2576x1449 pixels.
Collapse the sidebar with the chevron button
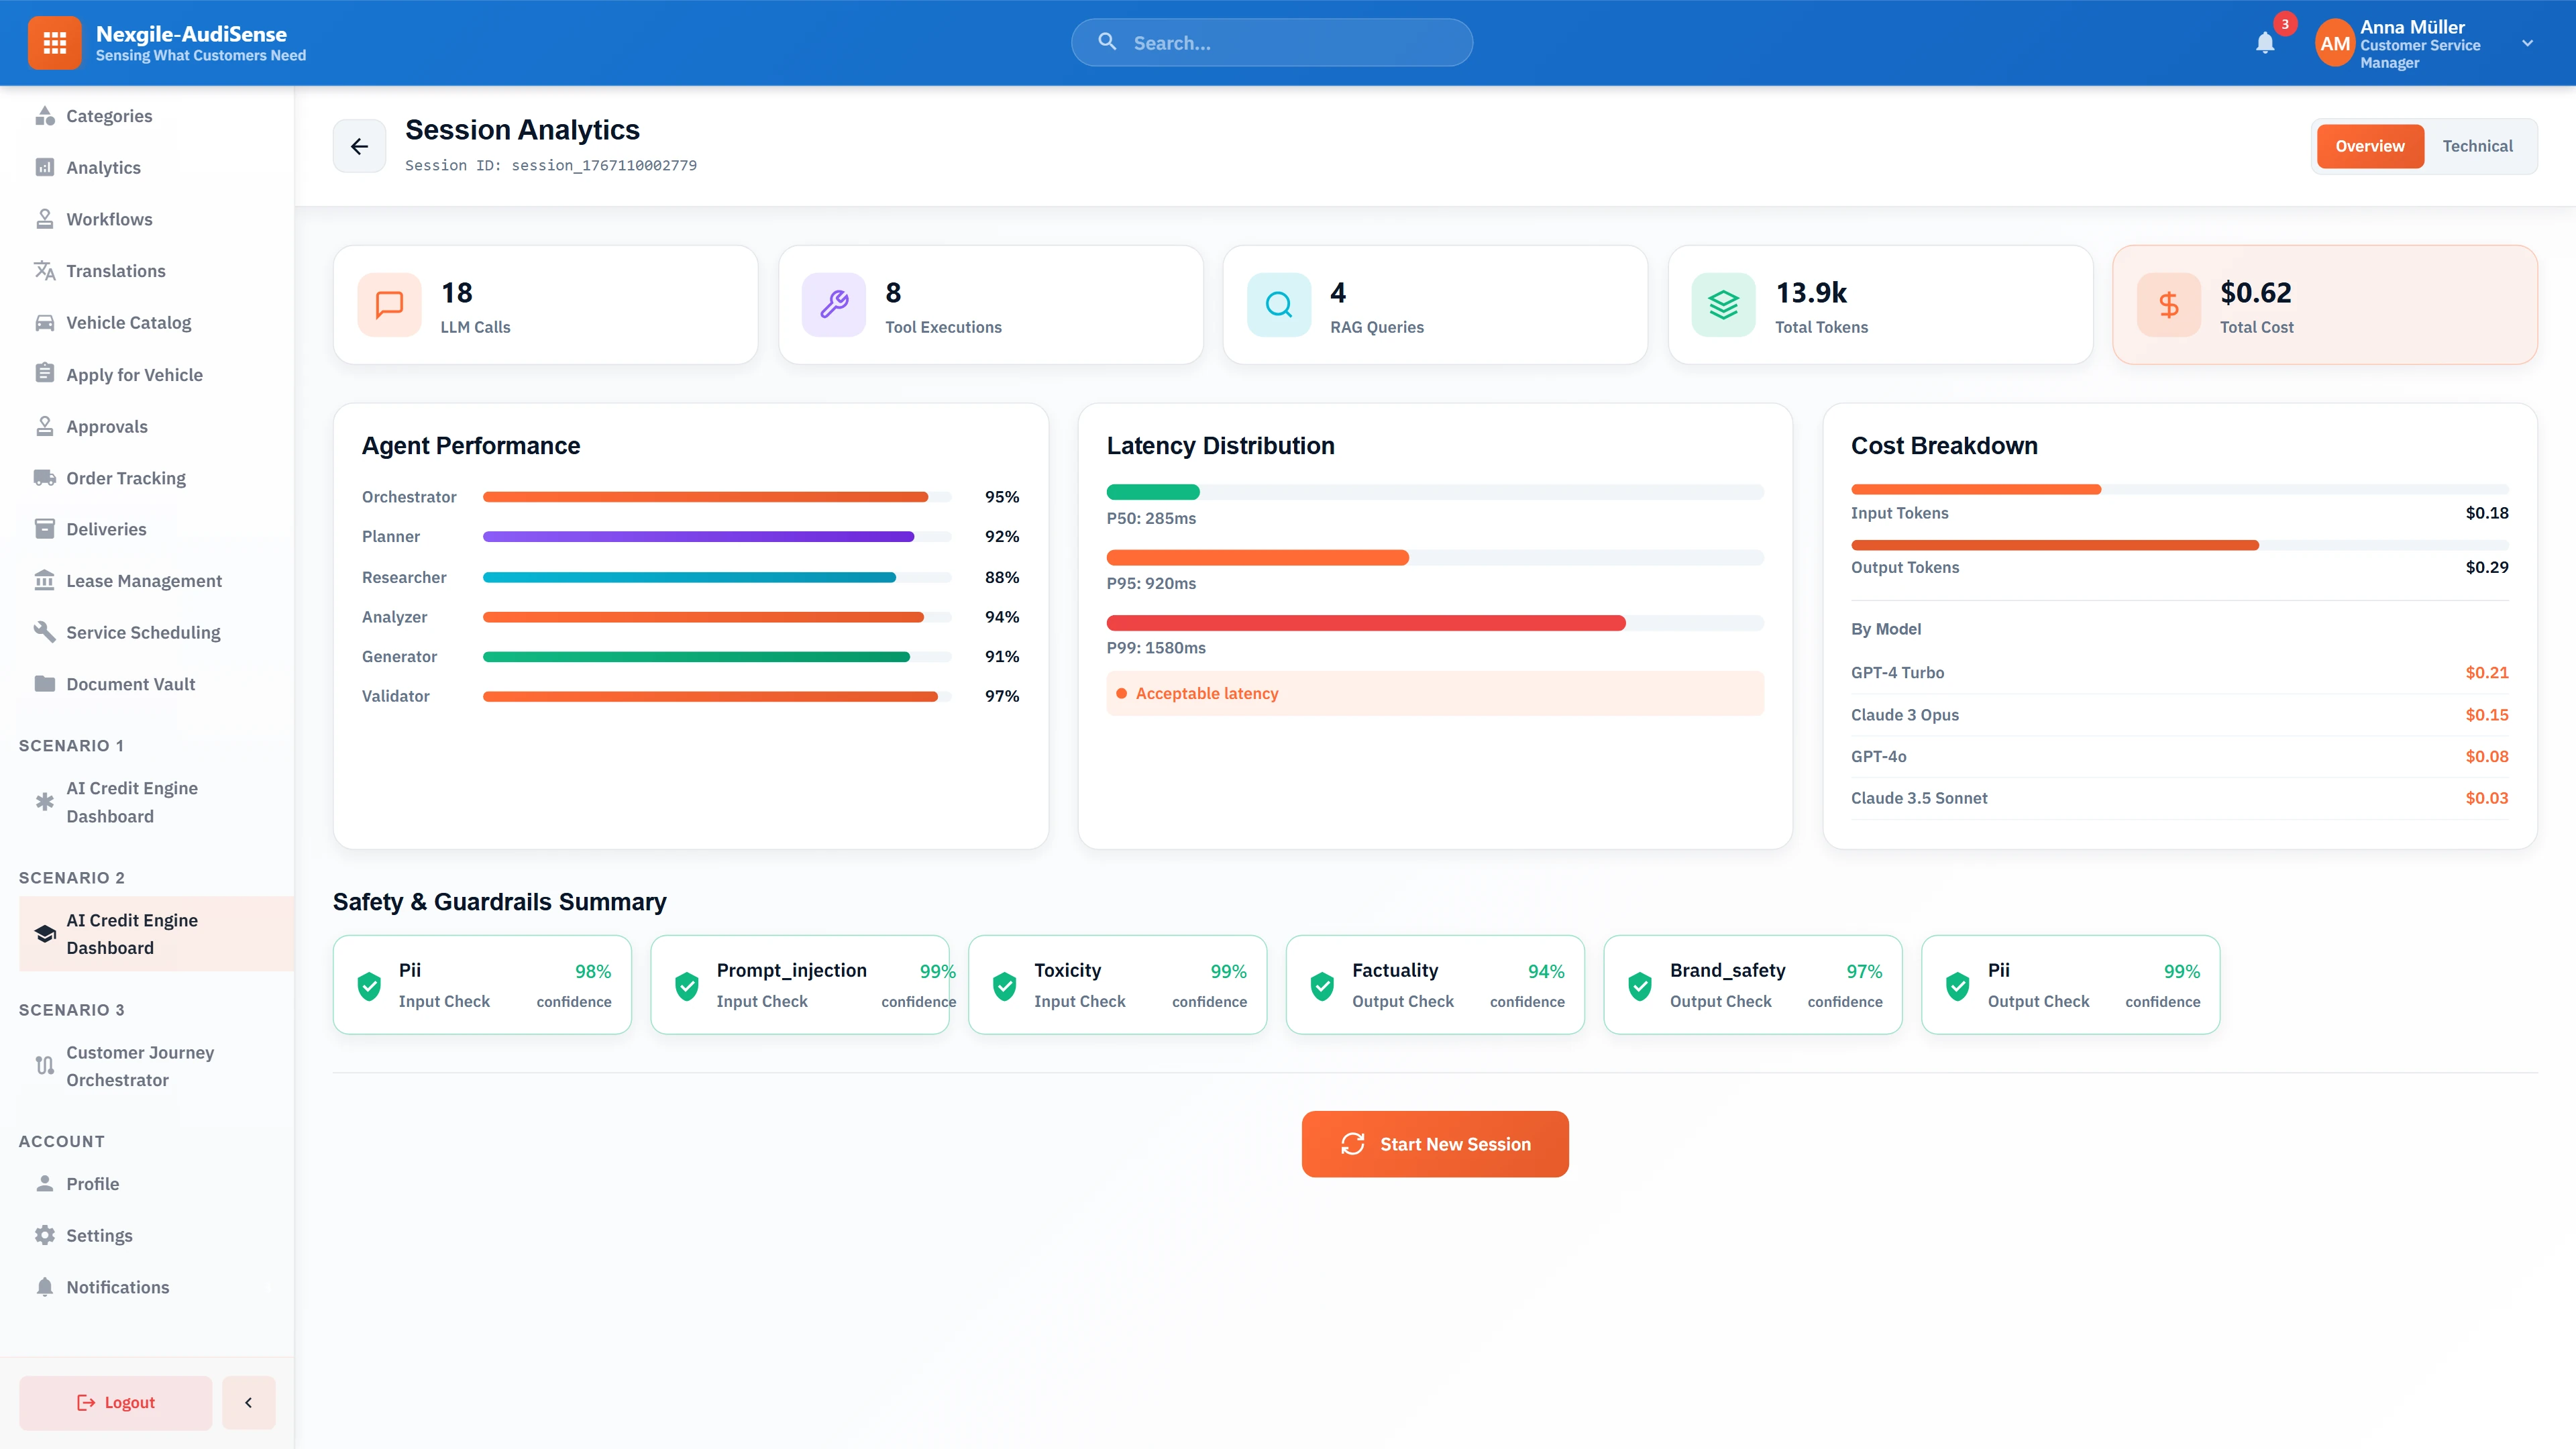[x=248, y=1402]
